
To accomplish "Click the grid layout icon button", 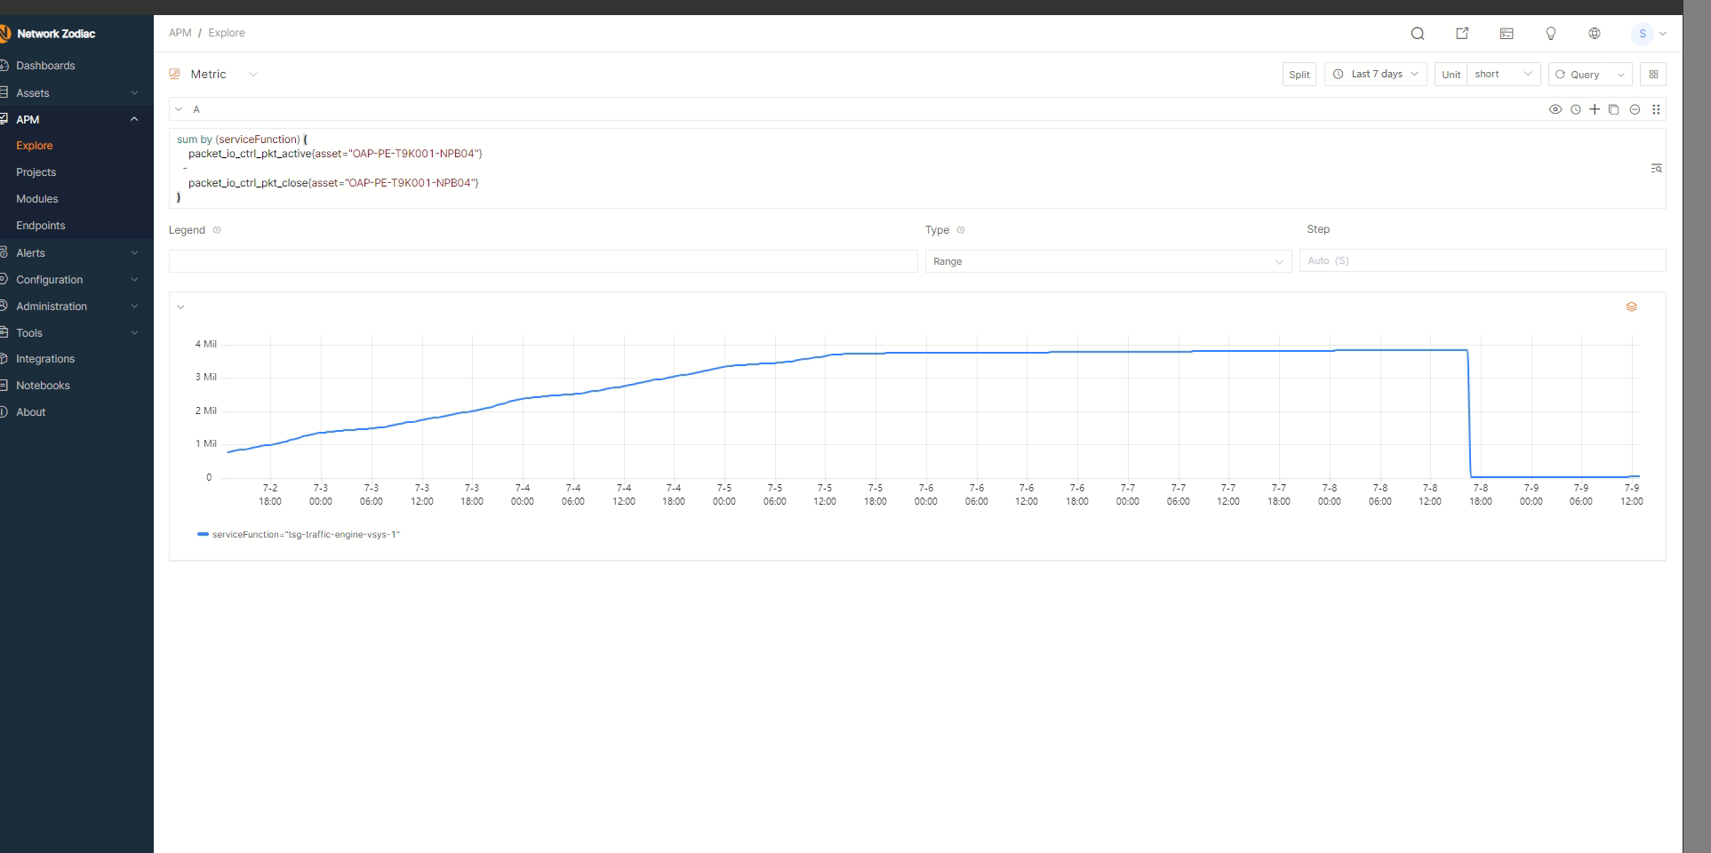I will (x=1653, y=75).
